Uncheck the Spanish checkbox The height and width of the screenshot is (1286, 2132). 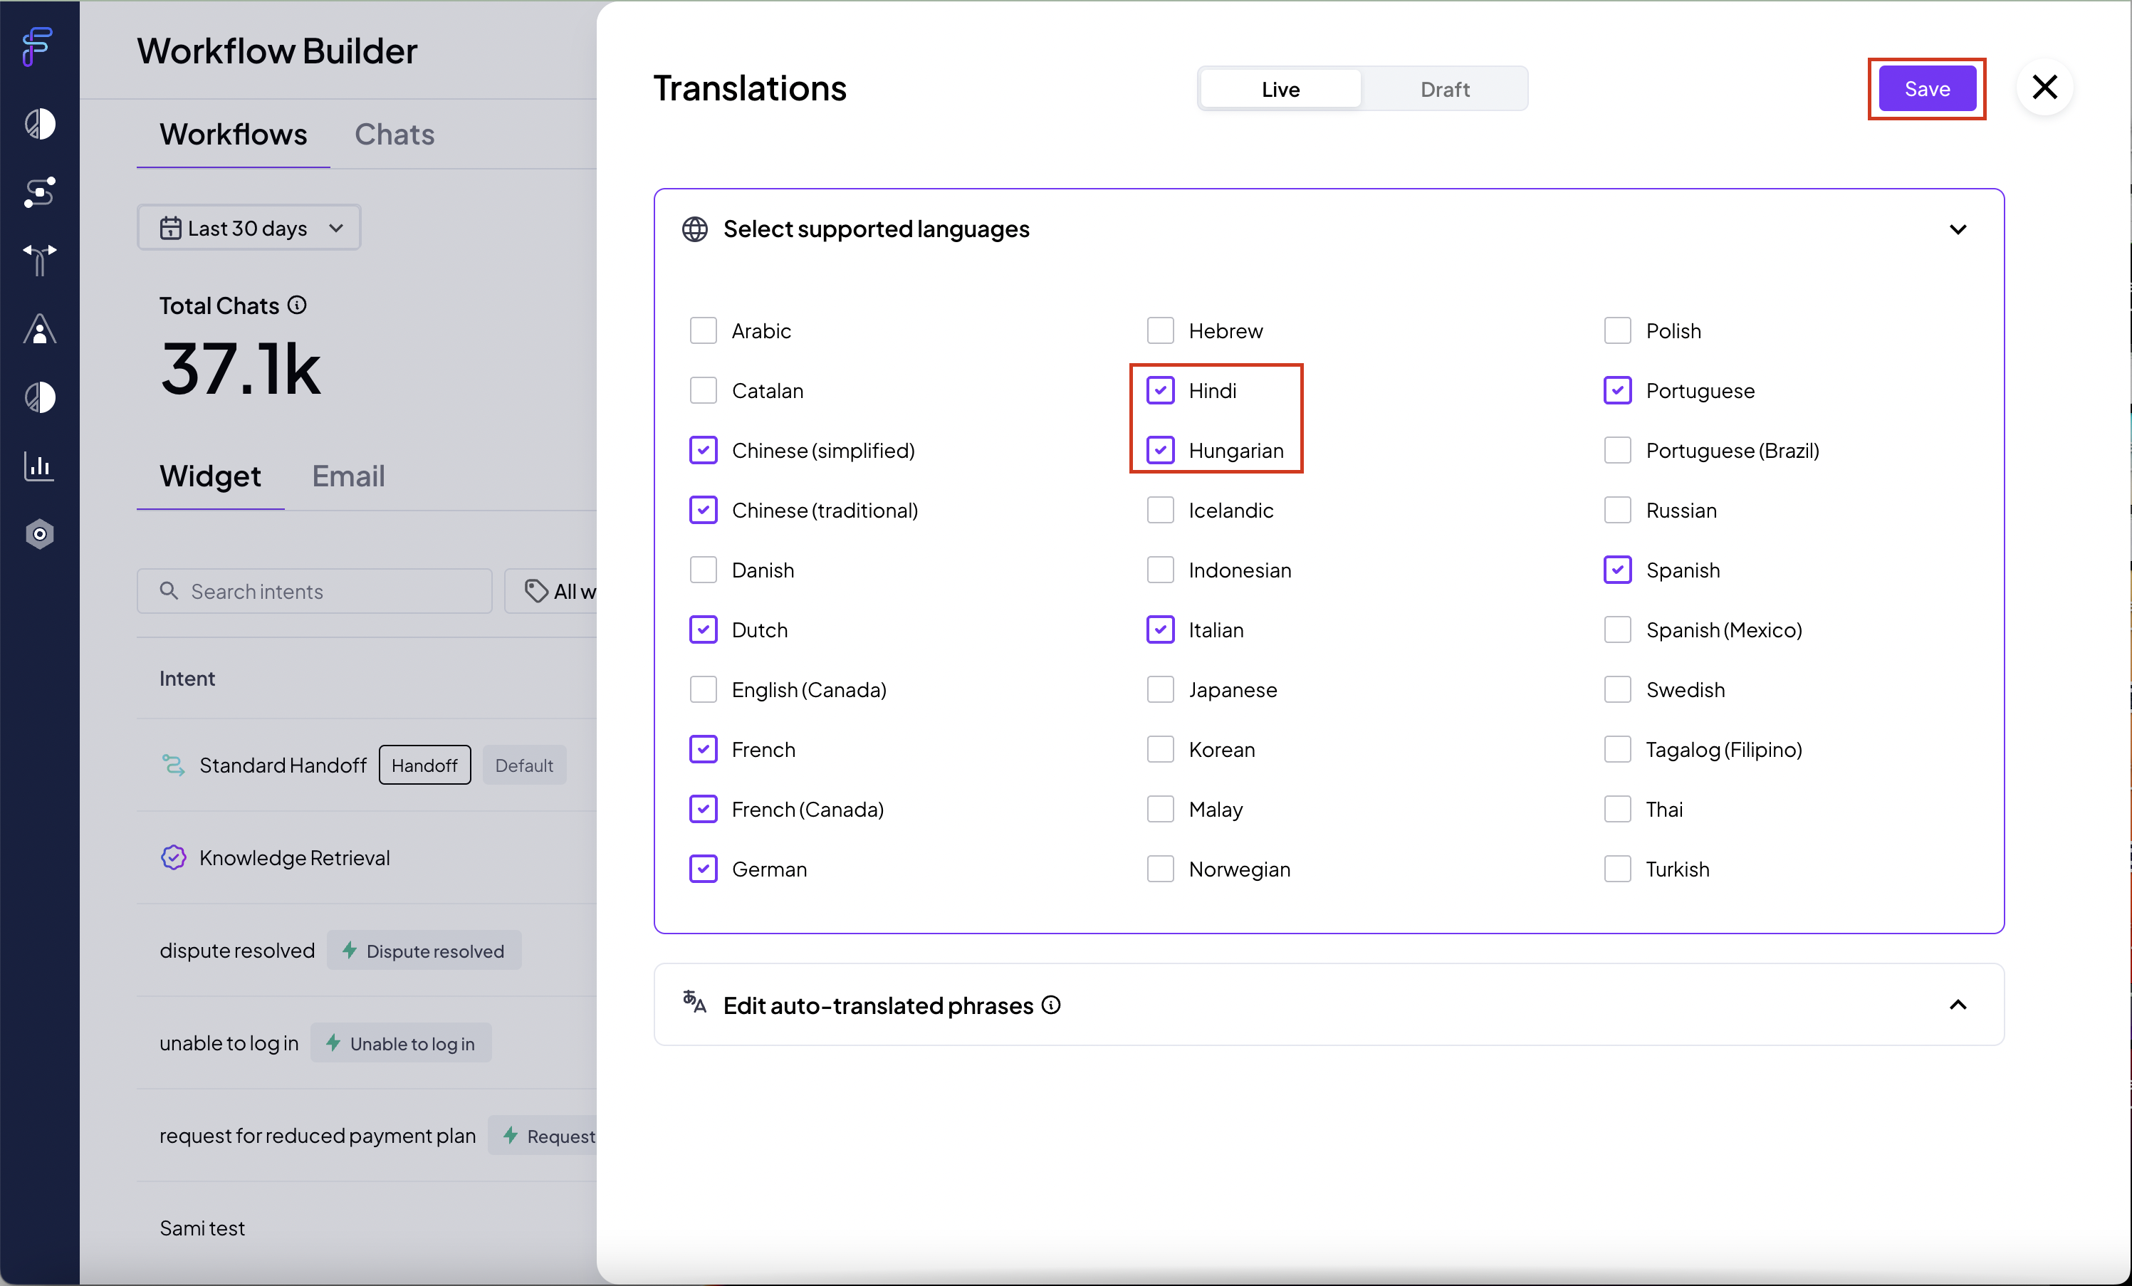tap(1617, 570)
